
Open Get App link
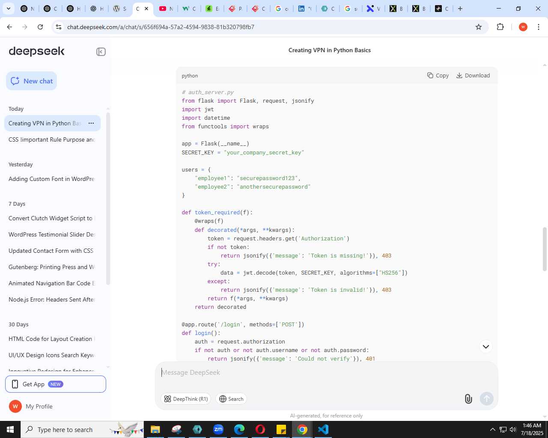pos(56,384)
